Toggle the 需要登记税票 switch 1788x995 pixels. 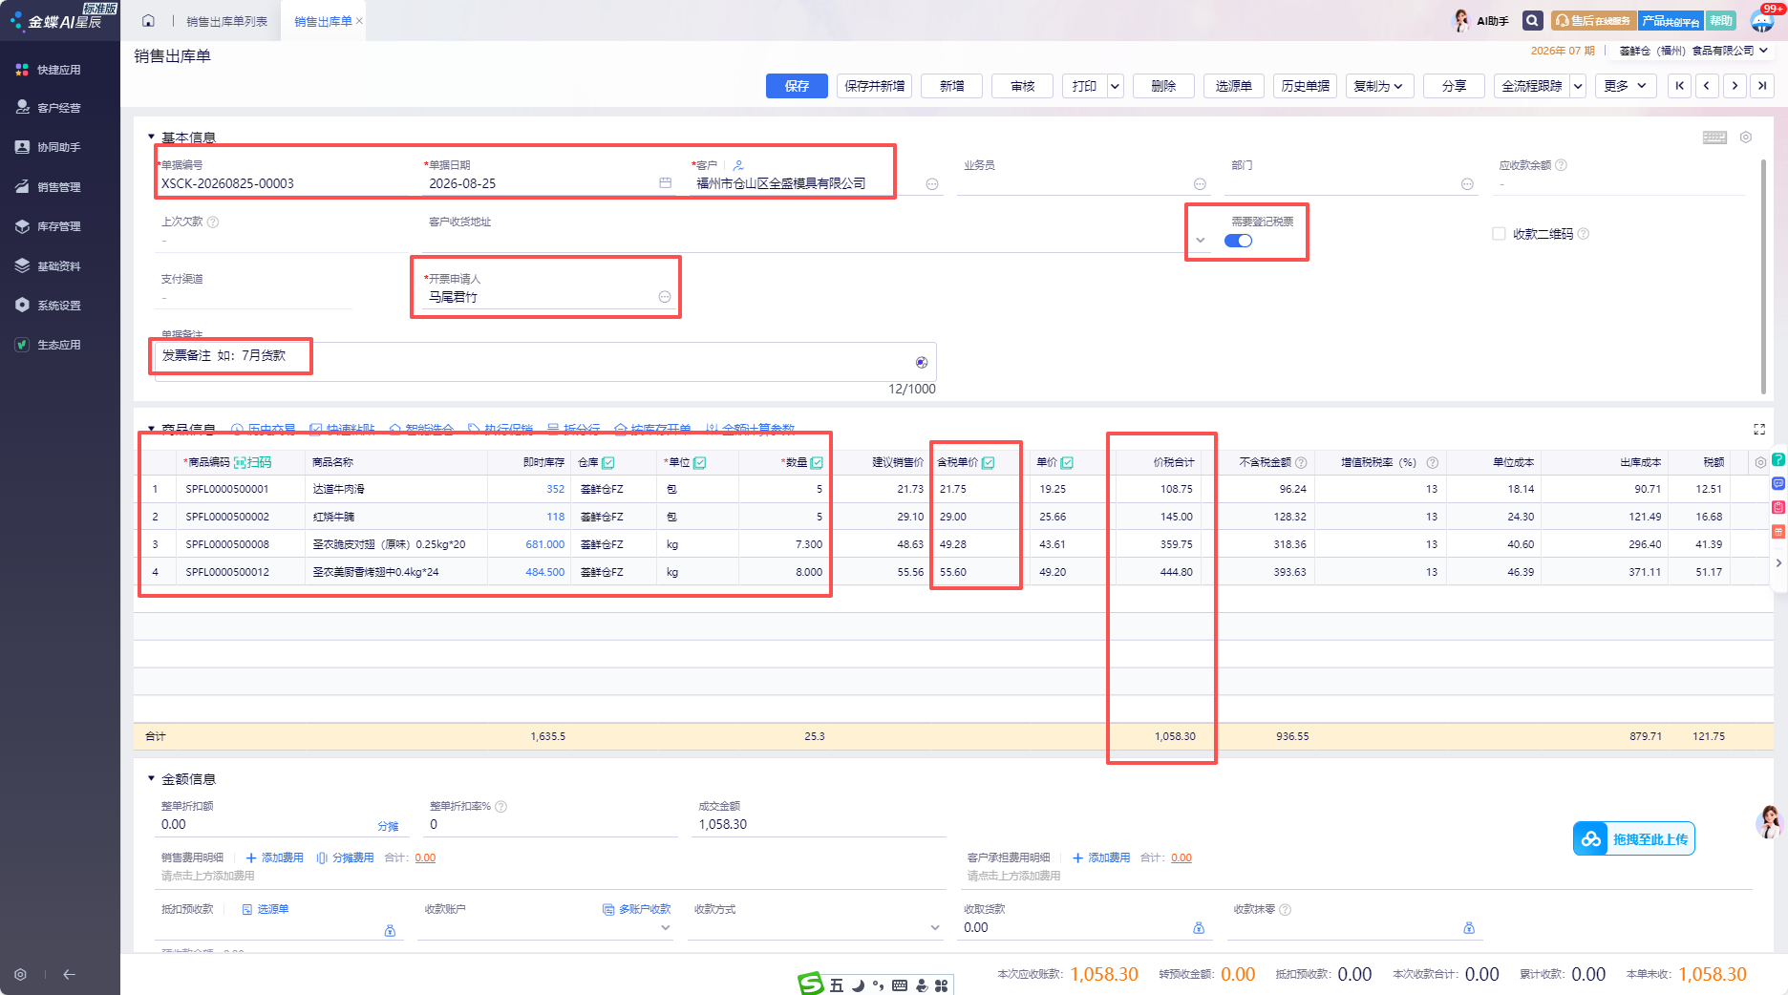(x=1238, y=241)
